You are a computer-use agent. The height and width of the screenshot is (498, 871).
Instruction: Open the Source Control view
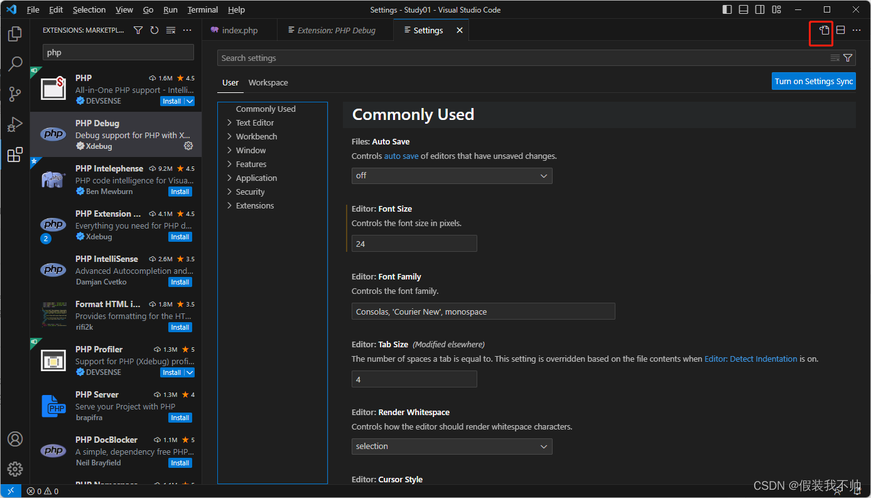[15, 94]
